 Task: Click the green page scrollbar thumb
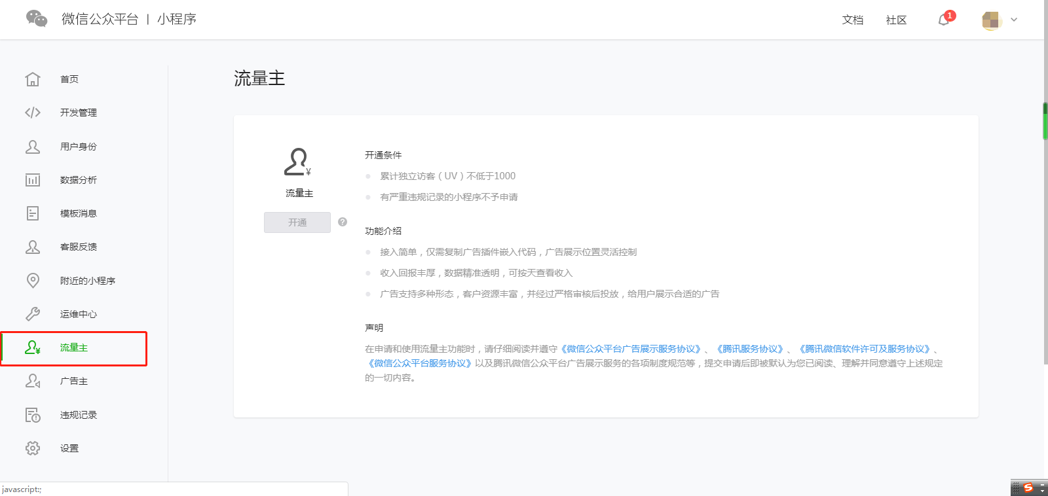click(x=1045, y=121)
